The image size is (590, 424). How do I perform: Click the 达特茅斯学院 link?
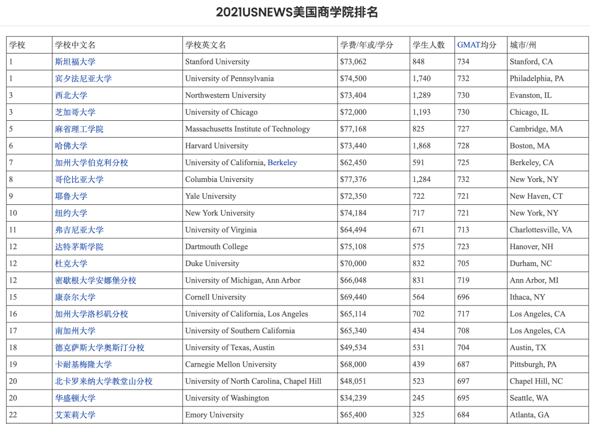79,247
